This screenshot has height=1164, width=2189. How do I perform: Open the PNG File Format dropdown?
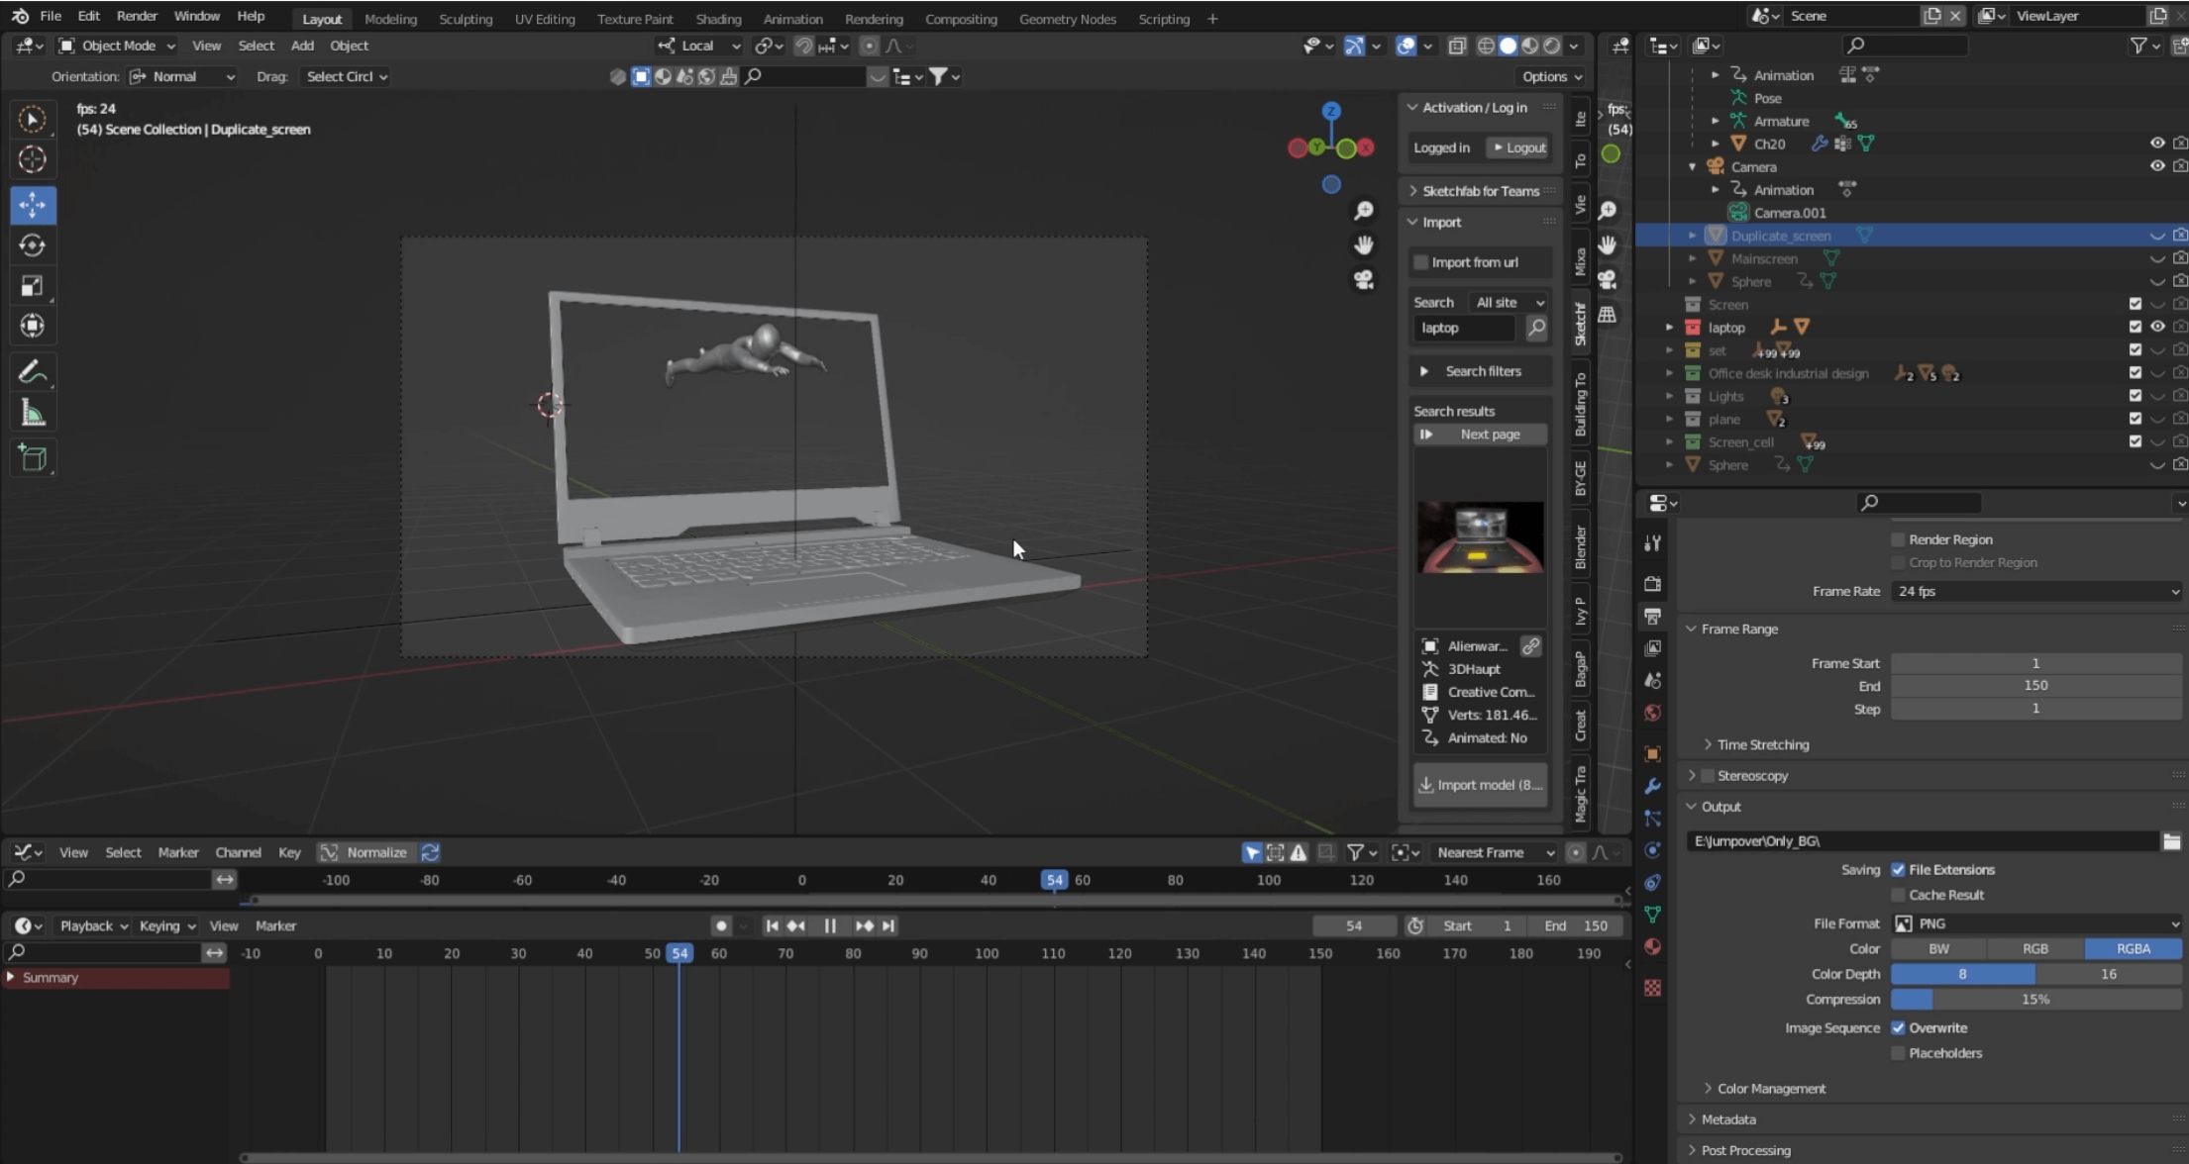[2036, 923]
